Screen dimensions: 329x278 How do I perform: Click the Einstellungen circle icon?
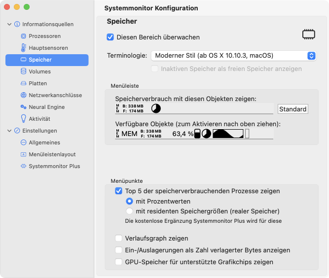tap(17, 131)
